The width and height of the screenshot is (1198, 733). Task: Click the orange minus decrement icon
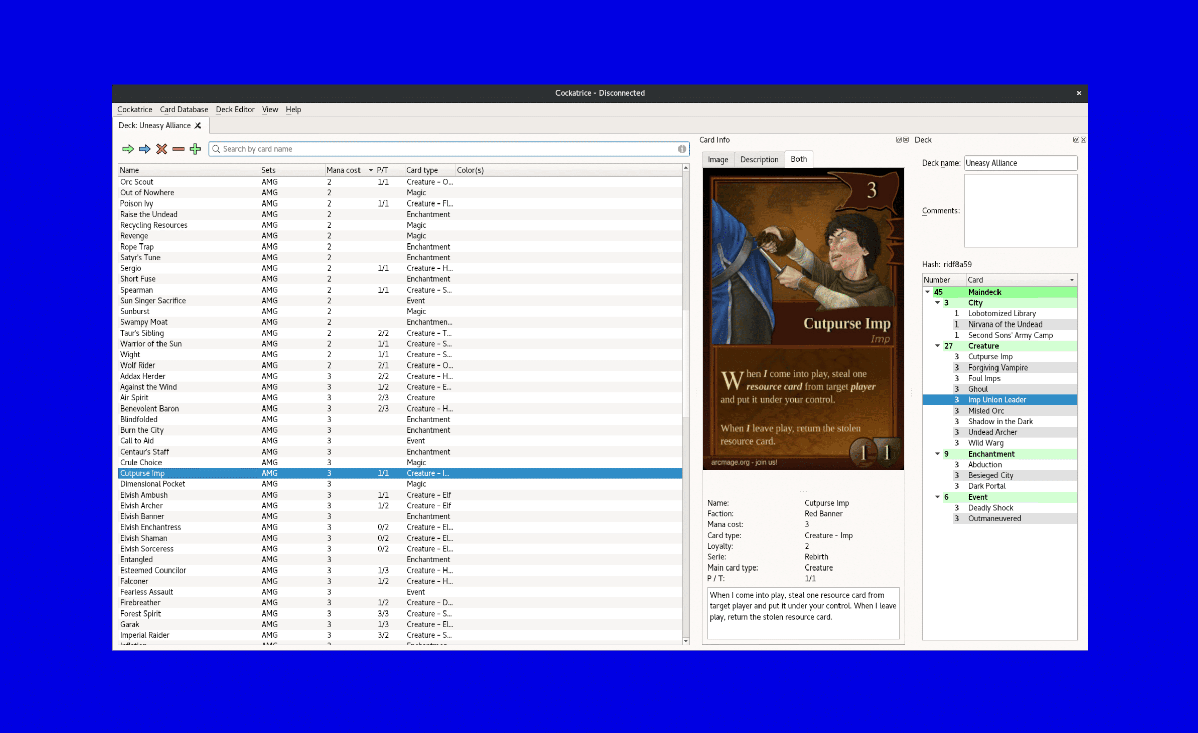coord(178,149)
